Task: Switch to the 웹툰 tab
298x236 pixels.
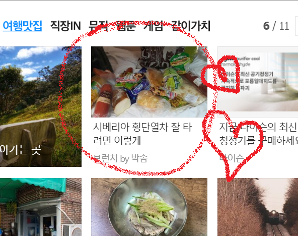Action: (126, 26)
